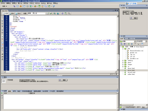The width and height of the screenshot is (148, 111).
Task: Click the document title input field
Action: click(36, 13)
